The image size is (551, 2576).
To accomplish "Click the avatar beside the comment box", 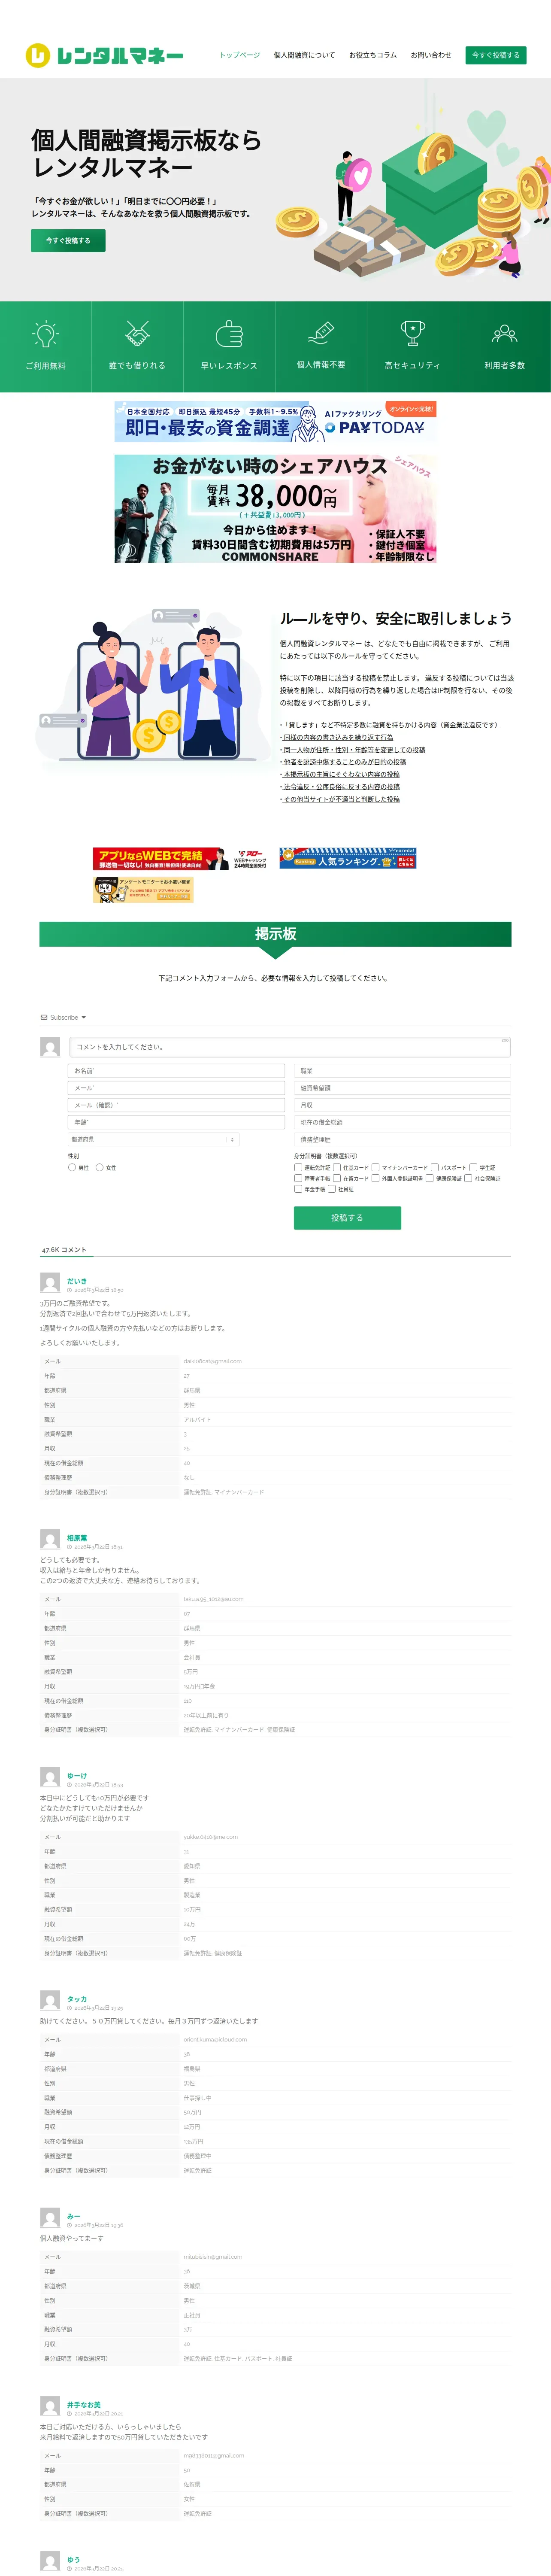I will coord(50,1047).
